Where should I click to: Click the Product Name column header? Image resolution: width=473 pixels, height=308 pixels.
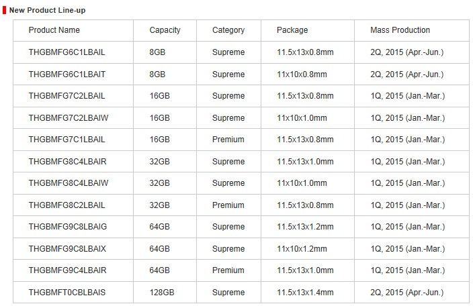54,30
